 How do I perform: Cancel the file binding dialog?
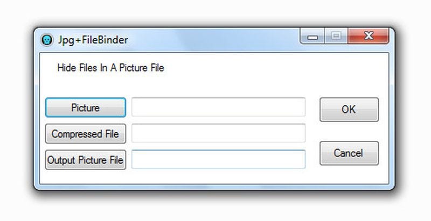coord(349,153)
